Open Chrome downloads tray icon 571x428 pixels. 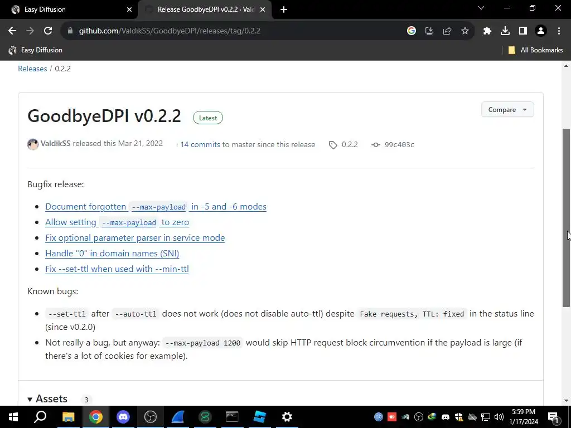pyautogui.click(x=505, y=31)
